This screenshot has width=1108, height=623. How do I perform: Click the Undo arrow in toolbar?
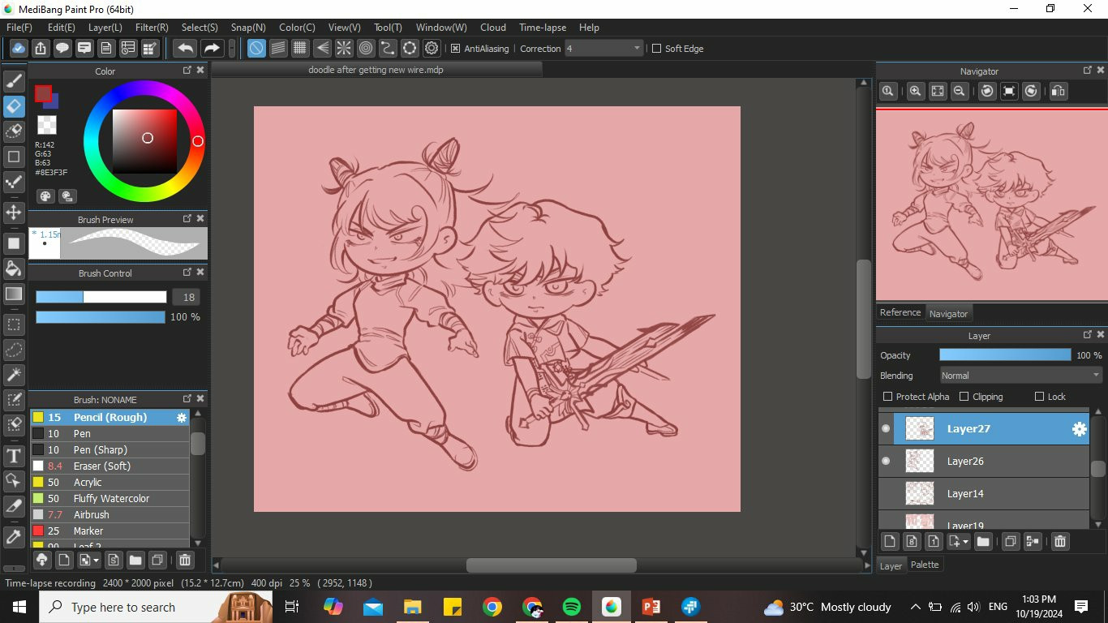(185, 49)
